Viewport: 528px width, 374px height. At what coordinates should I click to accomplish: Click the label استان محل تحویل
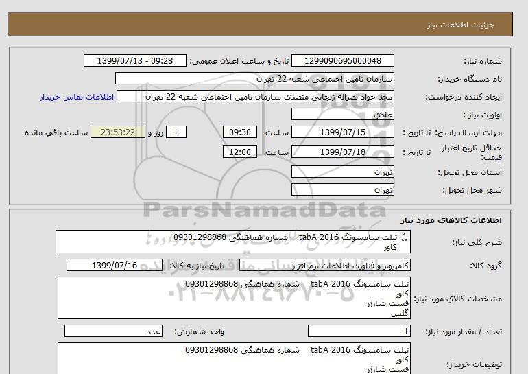pyautogui.click(x=470, y=172)
